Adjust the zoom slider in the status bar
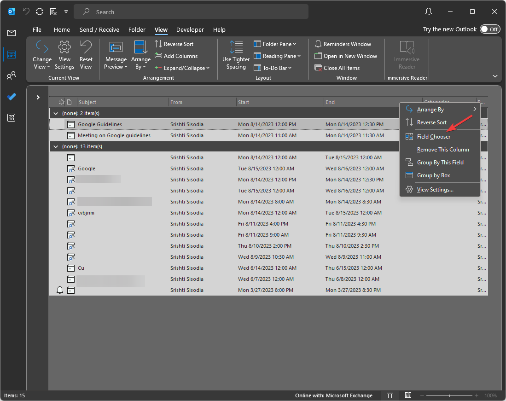Screen dimensions: 506x401 point(449,395)
